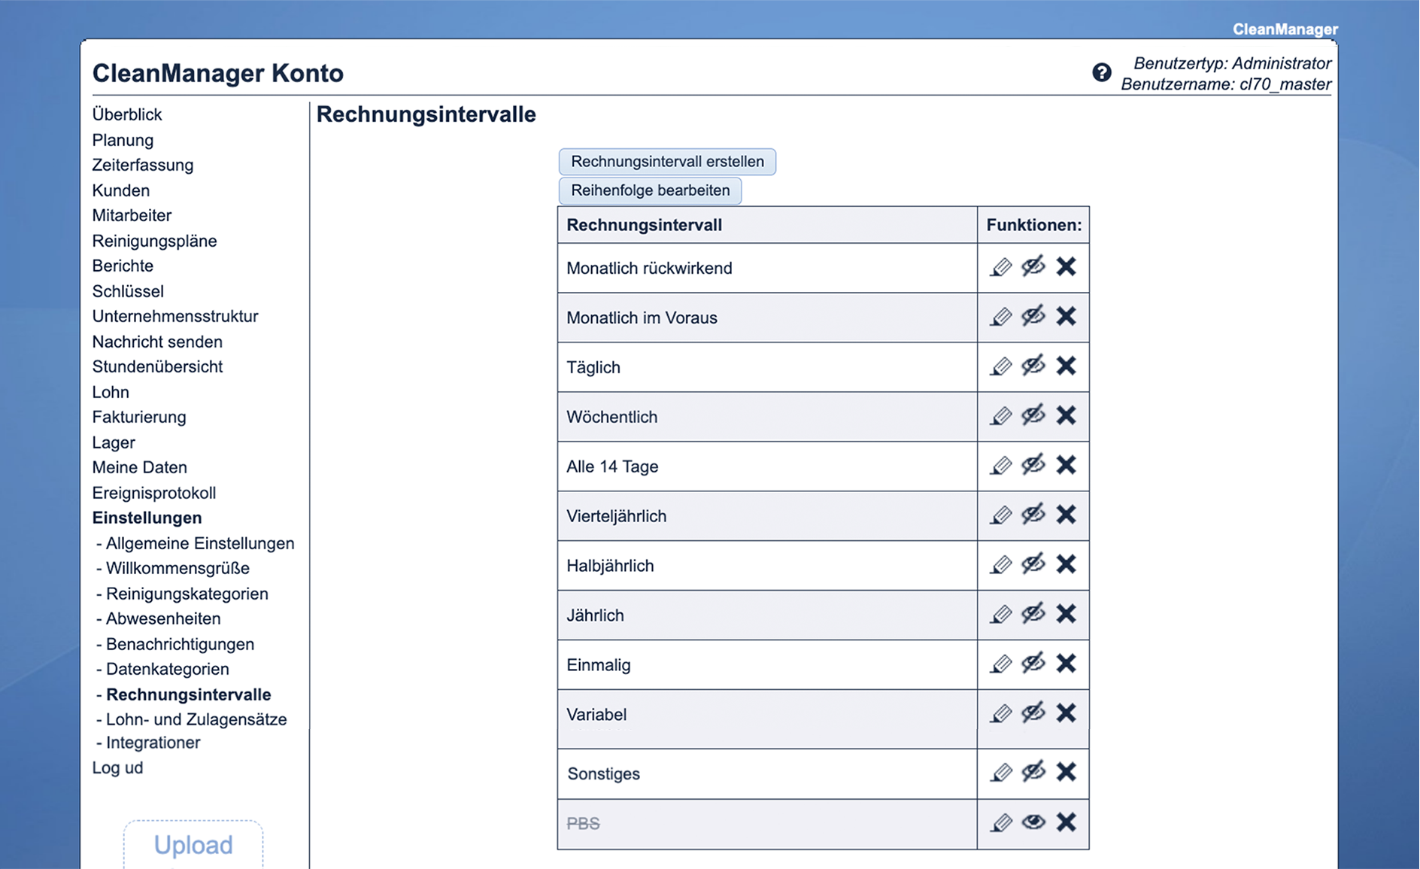Click Rechnungsintervall erstellen button
Image resolution: width=1420 pixels, height=869 pixels.
click(x=667, y=162)
